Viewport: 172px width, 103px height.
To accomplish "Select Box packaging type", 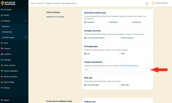I will pos(85,54).
